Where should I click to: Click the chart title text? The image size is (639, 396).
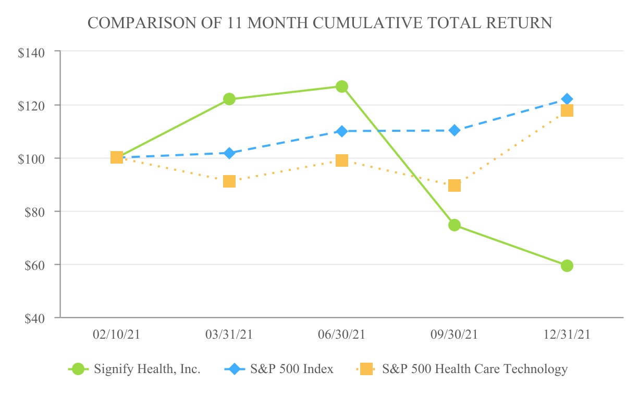319,23
